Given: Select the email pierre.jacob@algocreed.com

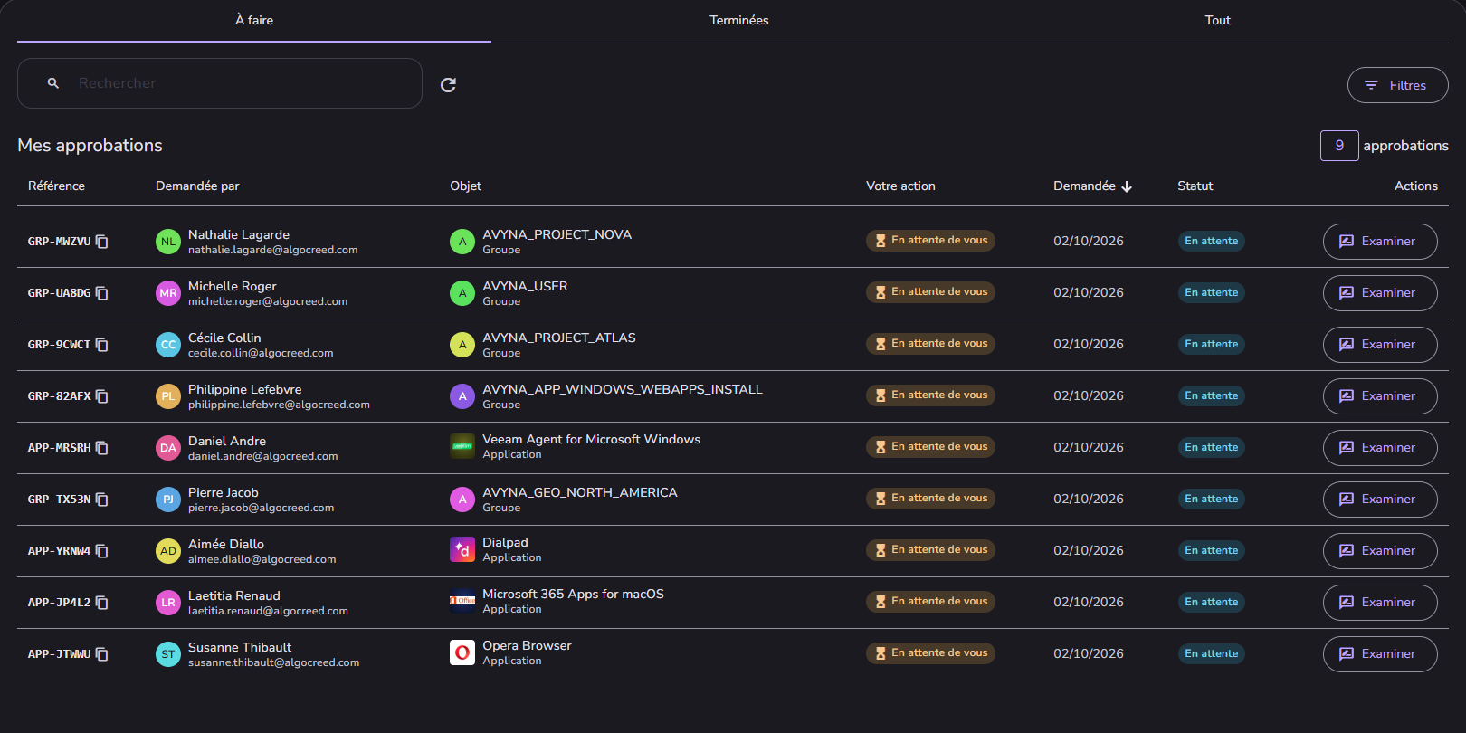Looking at the screenshot, I should coord(262,508).
